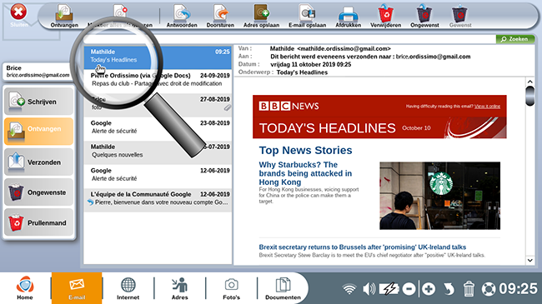Click the E-mail opslaan icon
This screenshot has width=542, height=304.
(x=308, y=16)
